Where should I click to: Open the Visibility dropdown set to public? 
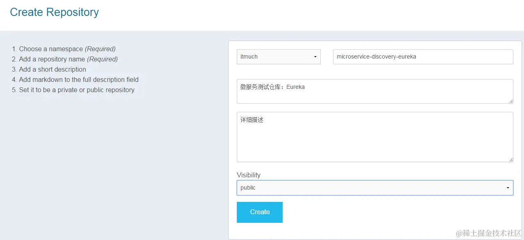click(375, 188)
